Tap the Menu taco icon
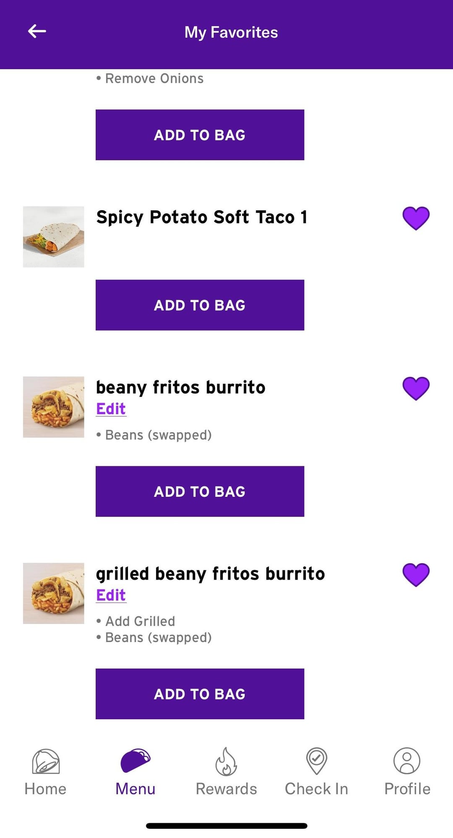 135,760
